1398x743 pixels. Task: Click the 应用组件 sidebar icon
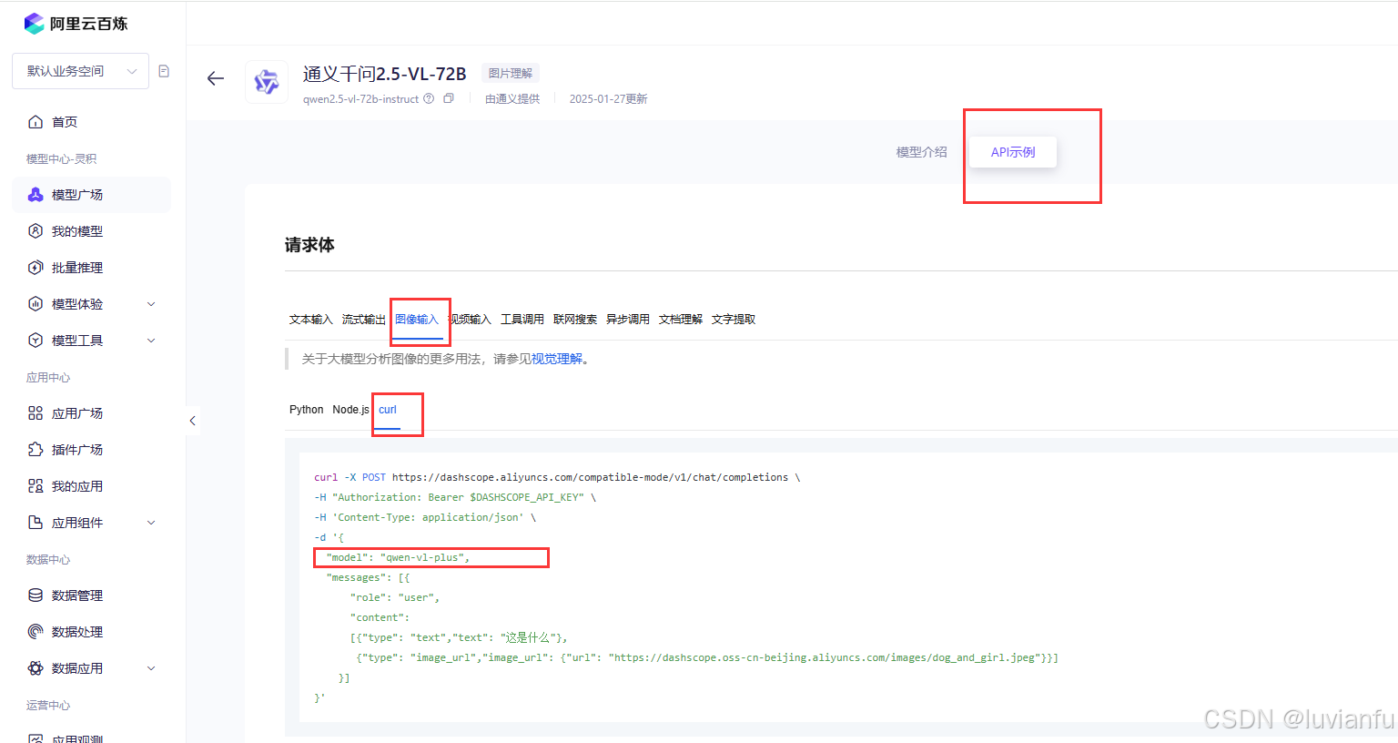[35, 523]
